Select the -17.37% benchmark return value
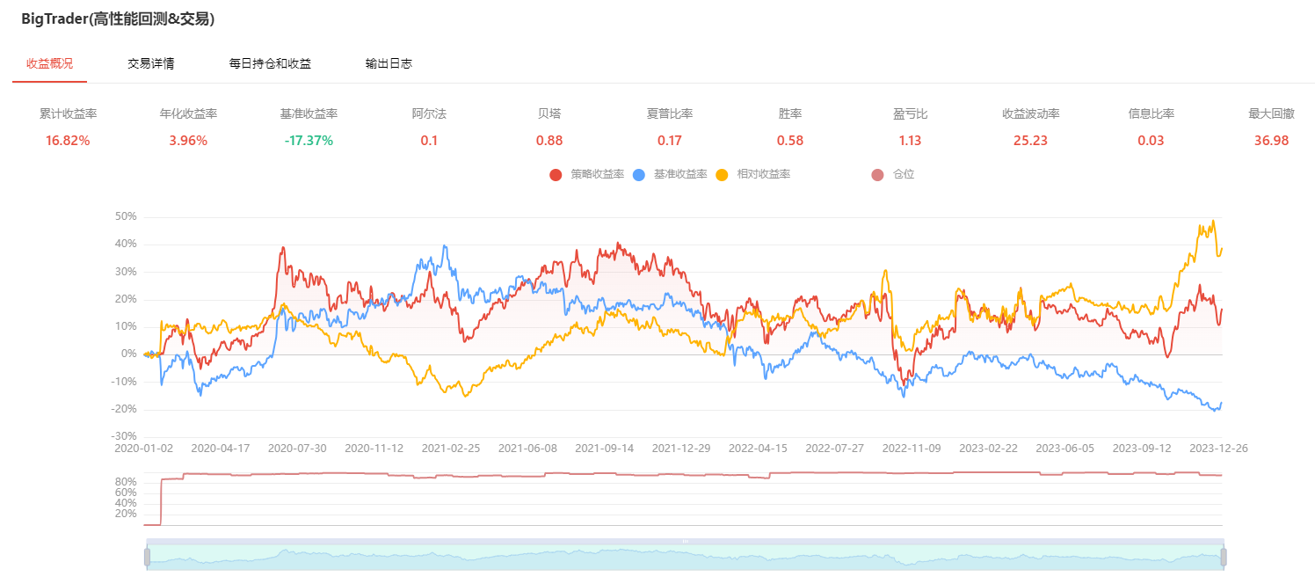This screenshot has width=1315, height=584. tap(309, 141)
